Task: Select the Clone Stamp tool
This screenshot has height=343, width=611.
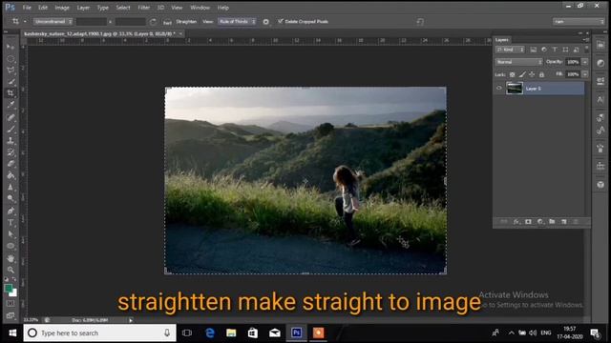Action: pos(11,140)
